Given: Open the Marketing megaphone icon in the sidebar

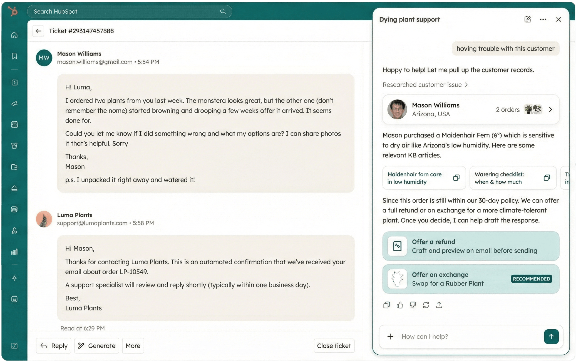Looking at the screenshot, I should pyautogui.click(x=14, y=104).
